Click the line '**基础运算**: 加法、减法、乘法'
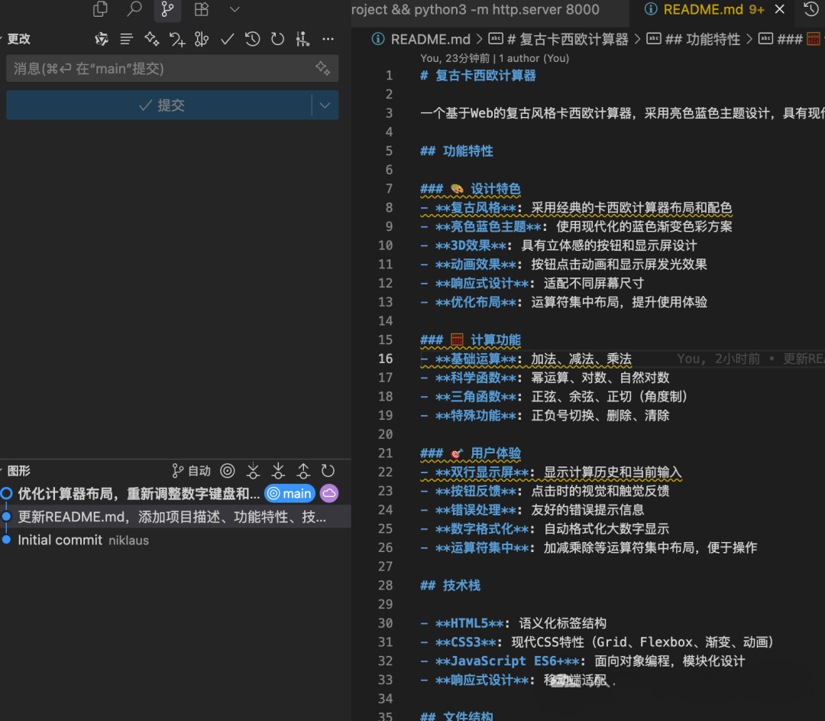 pyautogui.click(x=526, y=359)
